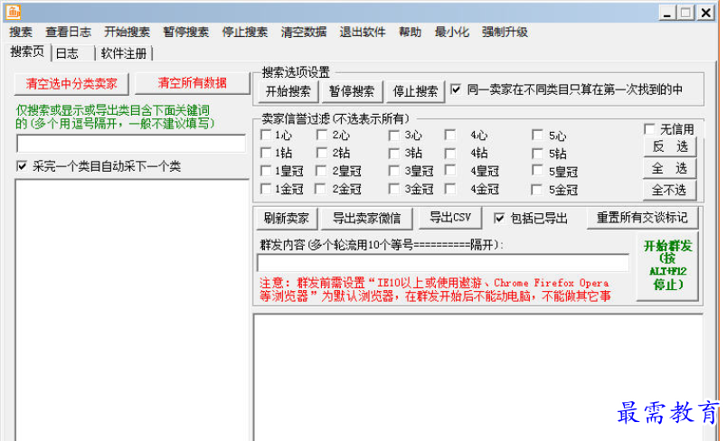Click the 重置所有交谈标记 button
Image resolution: width=727 pixels, height=441 pixels.
[642, 218]
